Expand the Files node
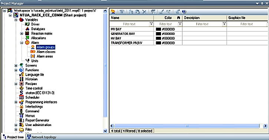This screenshot has height=140, width=269. point(16,129)
